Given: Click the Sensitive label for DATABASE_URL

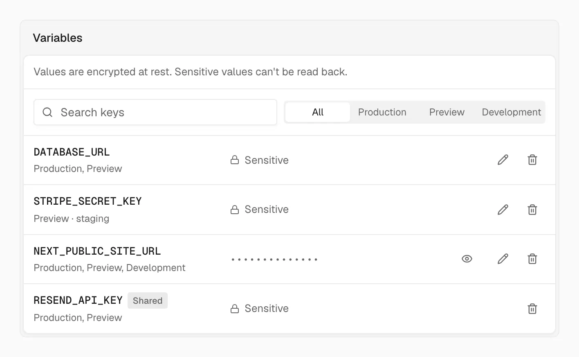Looking at the screenshot, I should click(267, 160).
